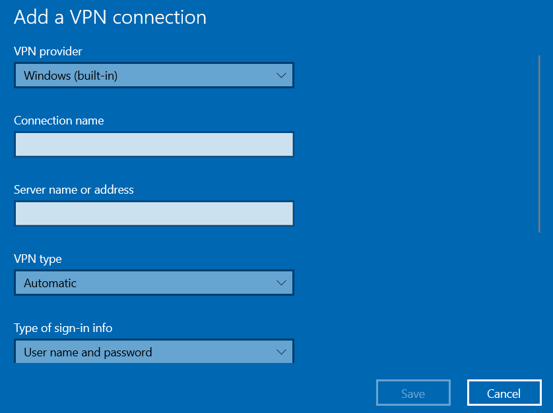Screen dimensions: 553x413
Task: Click the 'VPN provider' label
Action: point(48,51)
